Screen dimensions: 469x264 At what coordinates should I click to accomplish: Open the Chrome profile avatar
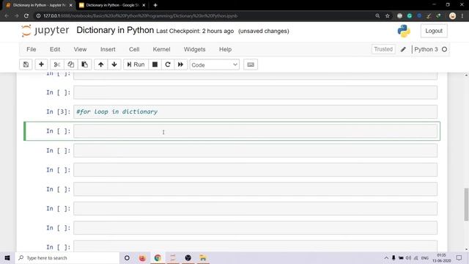click(452, 16)
